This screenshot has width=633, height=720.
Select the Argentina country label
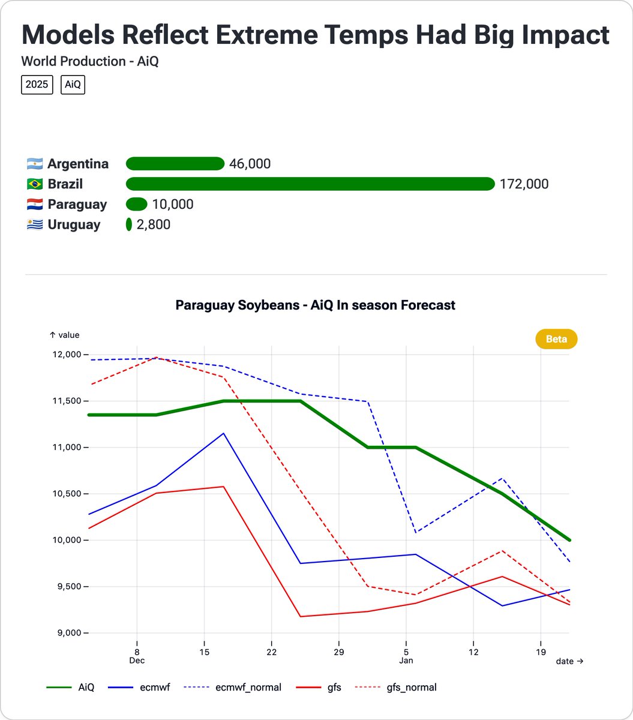tap(78, 164)
